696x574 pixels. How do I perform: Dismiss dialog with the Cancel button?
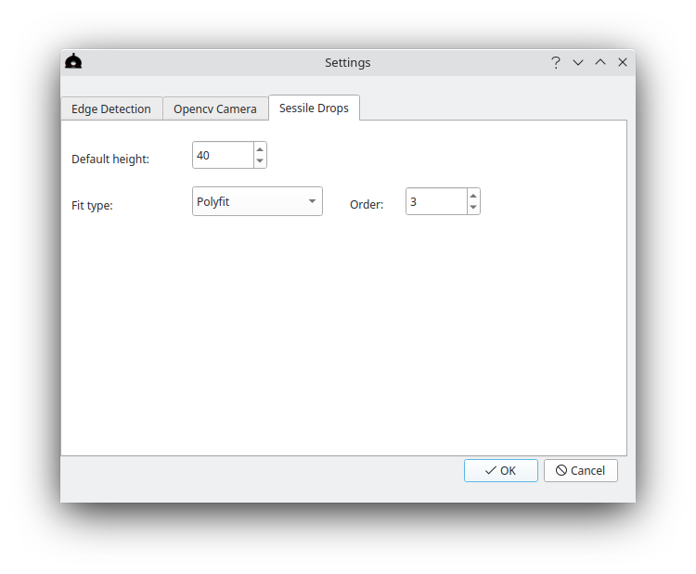tap(581, 471)
